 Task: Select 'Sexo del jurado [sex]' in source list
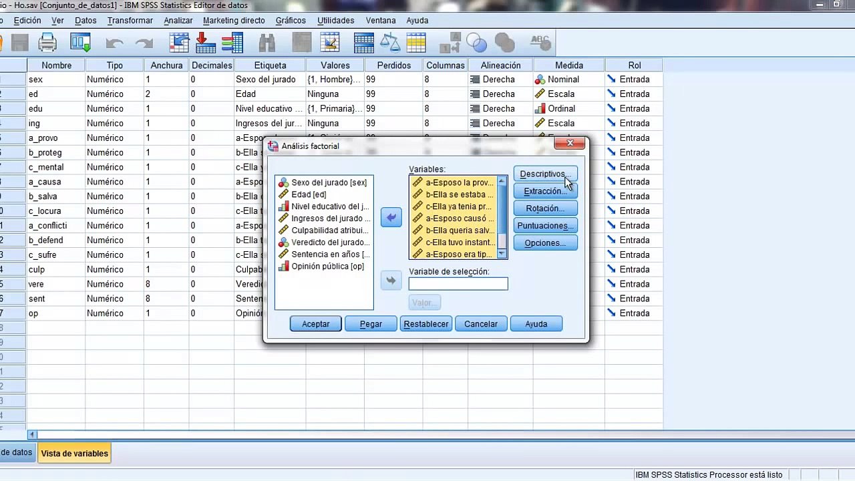pos(323,182)
